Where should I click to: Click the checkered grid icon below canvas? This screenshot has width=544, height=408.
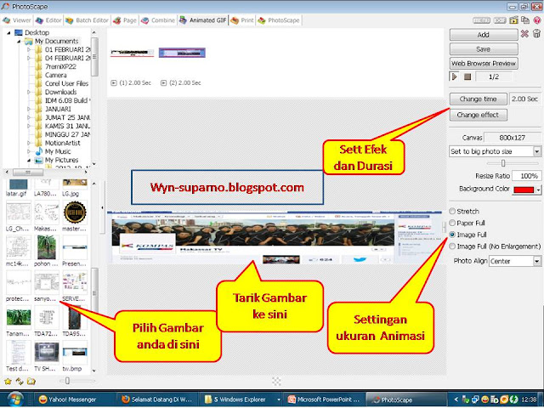click(276, 382)
